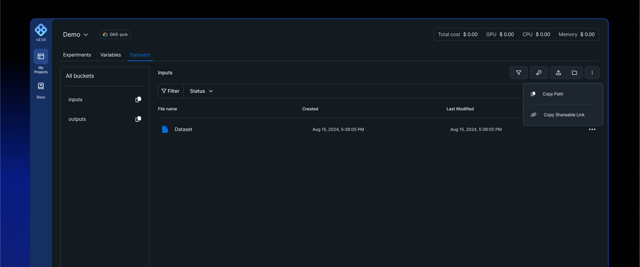Click the Last Modified column header

tap(460, 109)
